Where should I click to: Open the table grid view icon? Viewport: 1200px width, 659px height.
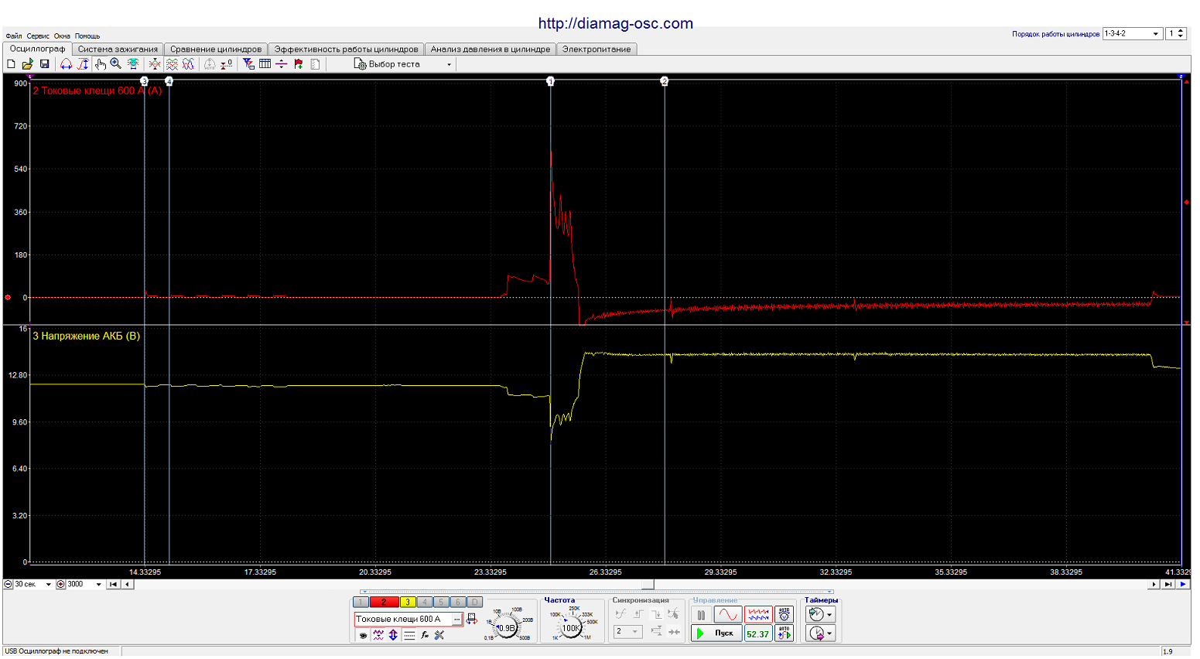(x=265, y=64)
